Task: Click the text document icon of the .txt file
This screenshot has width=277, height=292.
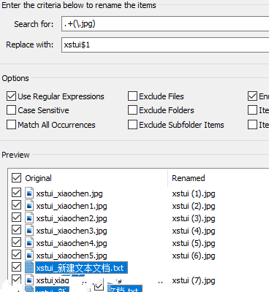Action: point(29,268)
